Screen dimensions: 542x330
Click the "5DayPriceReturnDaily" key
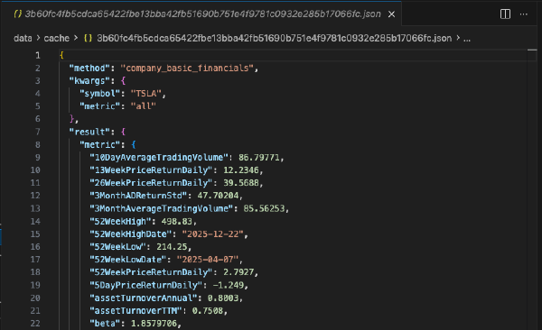coord(145,285)
